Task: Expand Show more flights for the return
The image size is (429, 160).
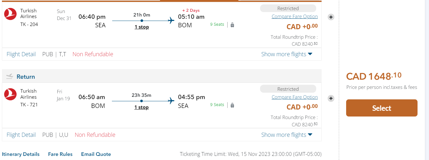Action: [x=287, y=135]
